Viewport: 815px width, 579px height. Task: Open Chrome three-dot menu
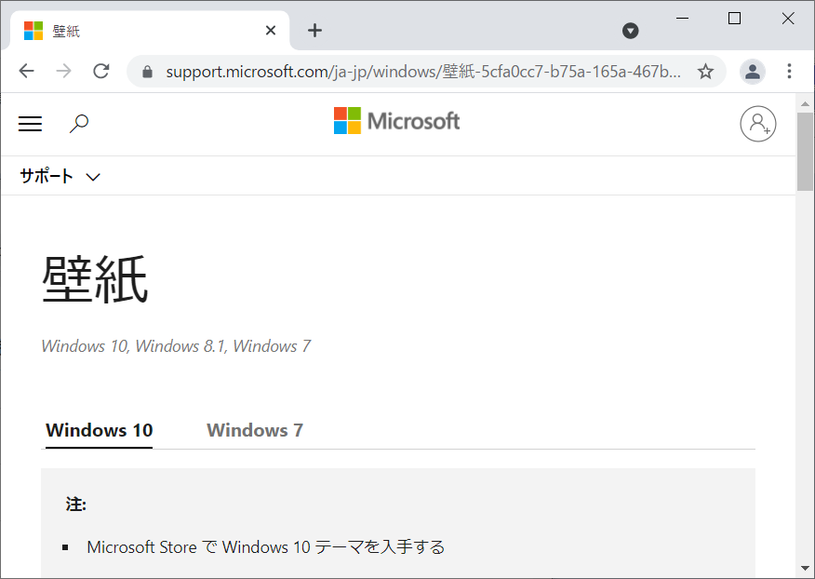point(789,72)
